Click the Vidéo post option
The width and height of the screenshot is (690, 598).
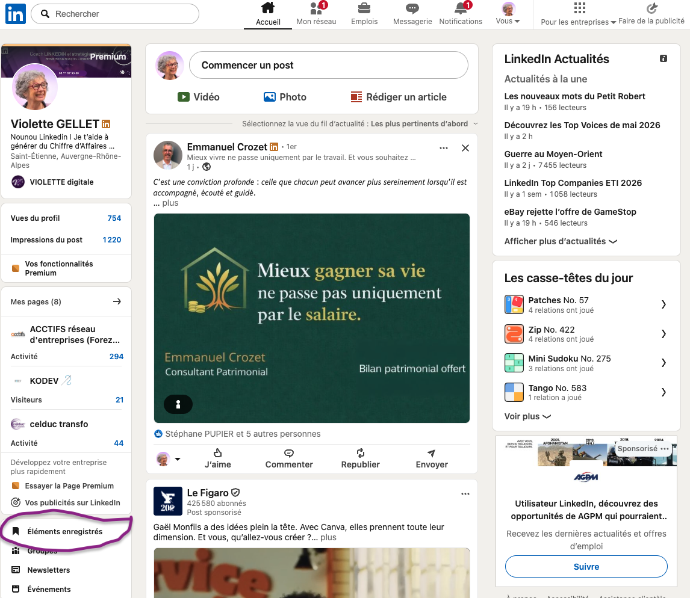(x=199, y=97)
